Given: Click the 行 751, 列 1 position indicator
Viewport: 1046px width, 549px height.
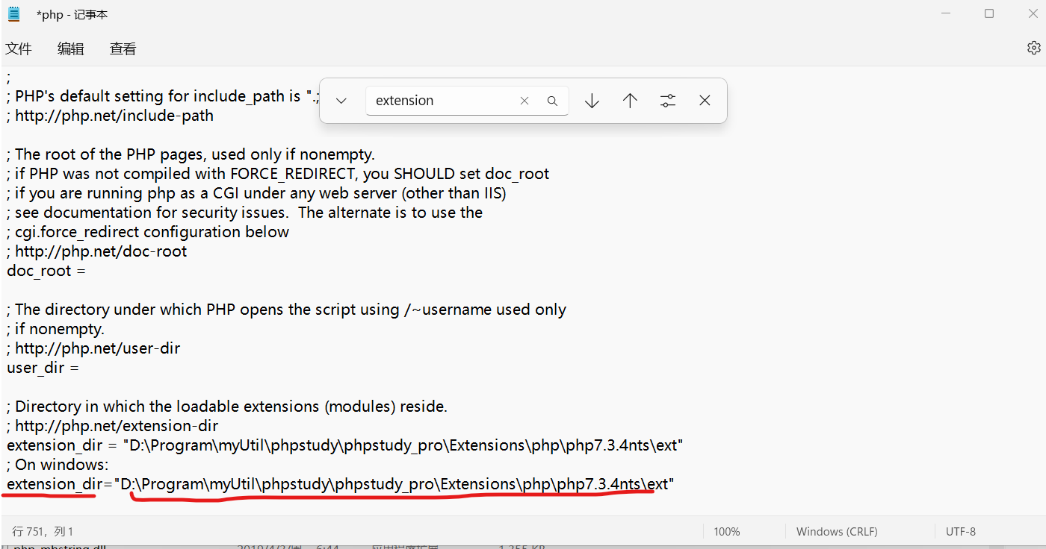Looking at the screenshot, I should tap(43, 532).
